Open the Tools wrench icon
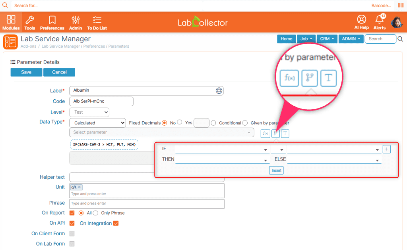Screen dimensions: 407x250 [x=29, y=19]
